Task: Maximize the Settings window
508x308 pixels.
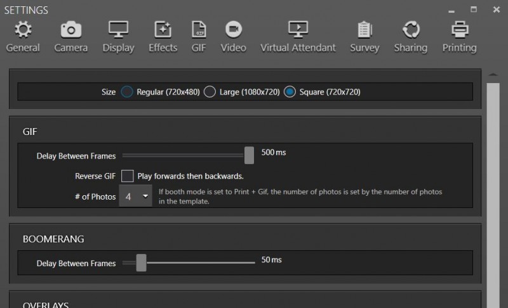Action: click(474, 10)
